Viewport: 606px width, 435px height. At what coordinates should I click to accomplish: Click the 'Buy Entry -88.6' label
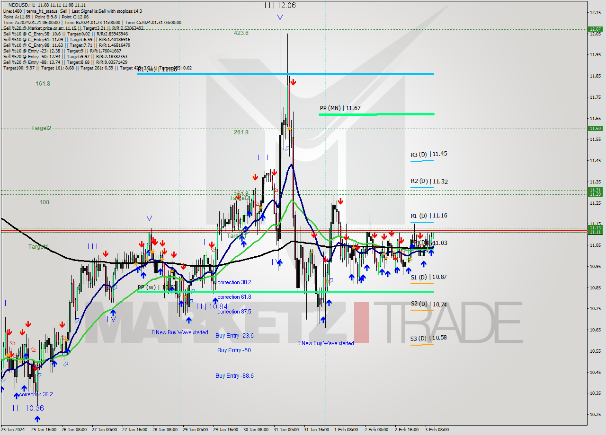pos(234,376)
